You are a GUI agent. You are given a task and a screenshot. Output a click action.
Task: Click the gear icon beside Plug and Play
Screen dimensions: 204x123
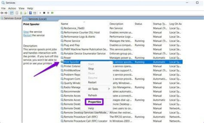tap(62, 45)
